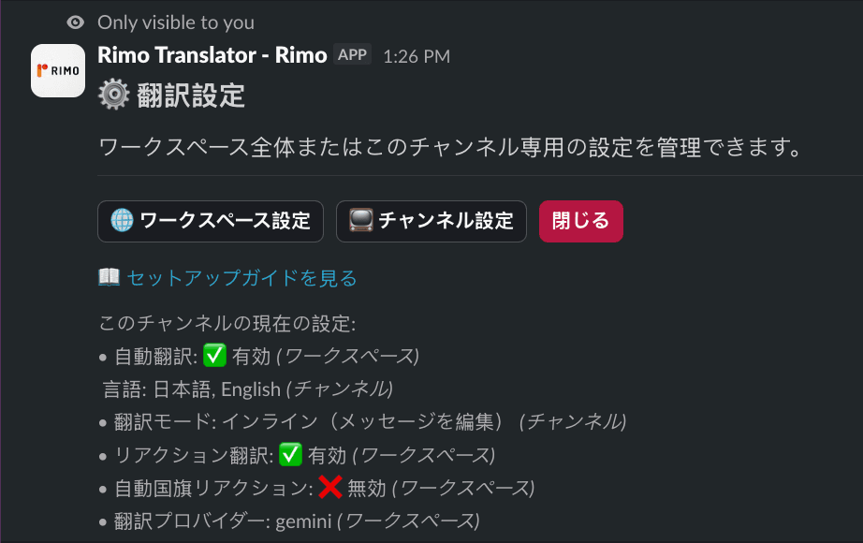Click the eye icon beside Only visible to you
The width and height of the screenshot is (863, 543).
coord(74,22)
